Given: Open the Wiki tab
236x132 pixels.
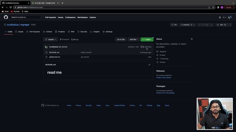Looking at the screenshot, I should pyautogui.click(x=71, y=32).
